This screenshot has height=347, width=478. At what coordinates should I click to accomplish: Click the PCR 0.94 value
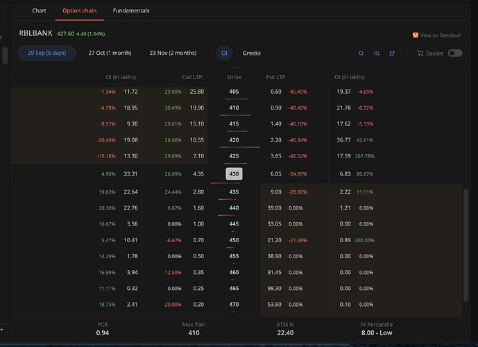tap(103, 333)
